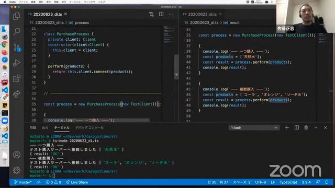This screenshot has height=188, width=335.
Task: Open Source Control view with pending badge
Action: [x=17, y=48]
